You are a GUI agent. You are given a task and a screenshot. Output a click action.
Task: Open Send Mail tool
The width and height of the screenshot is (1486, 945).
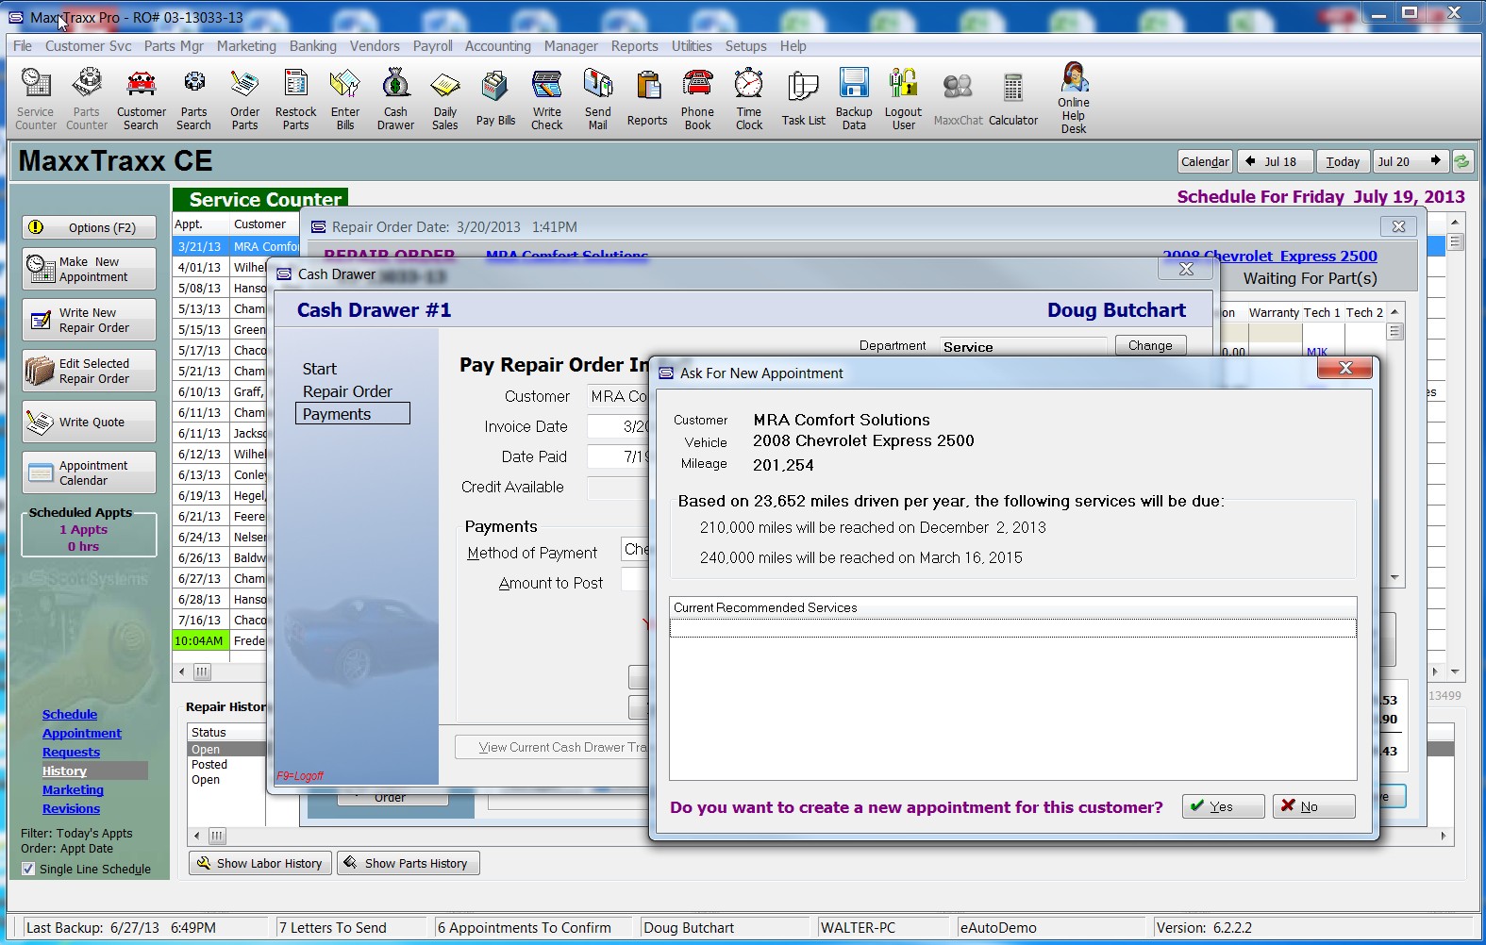click(598, 98)
